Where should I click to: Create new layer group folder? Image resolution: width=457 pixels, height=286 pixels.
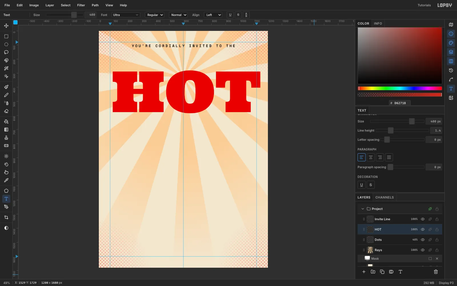[373, 272]
